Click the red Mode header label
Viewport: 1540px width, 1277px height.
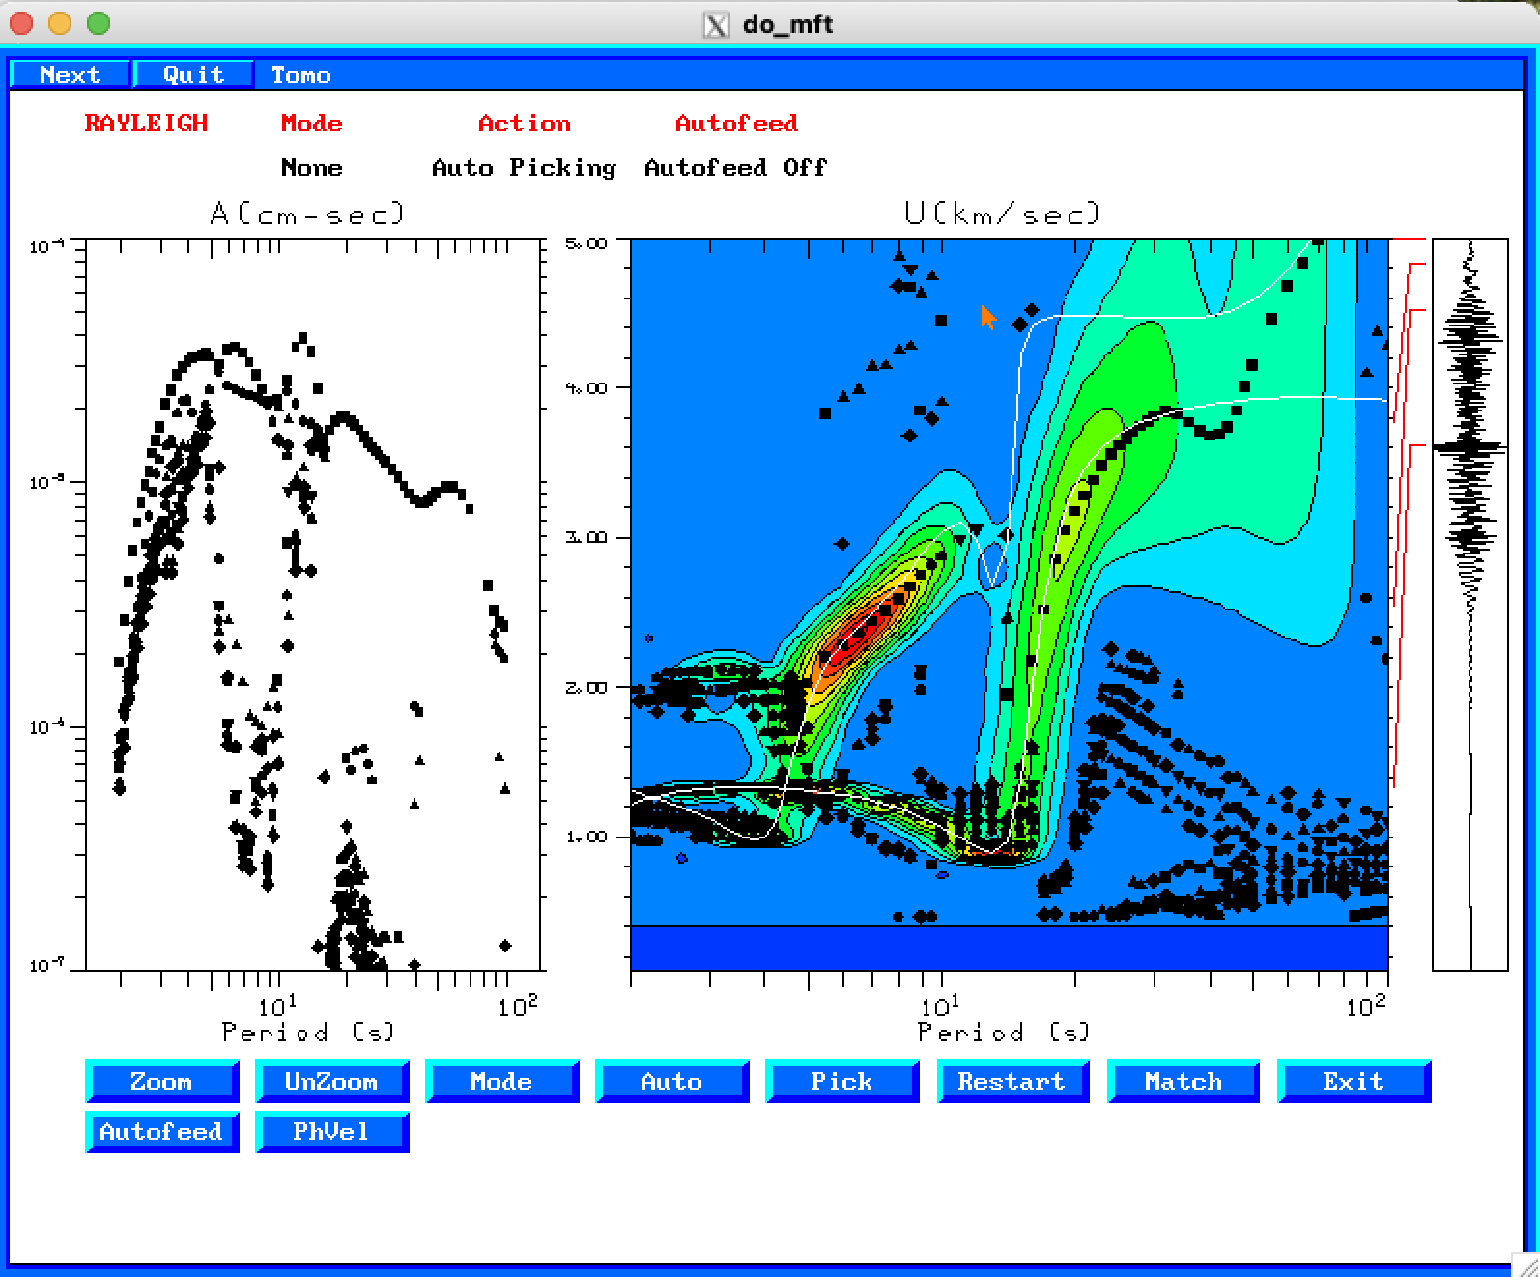pos(311,123)
